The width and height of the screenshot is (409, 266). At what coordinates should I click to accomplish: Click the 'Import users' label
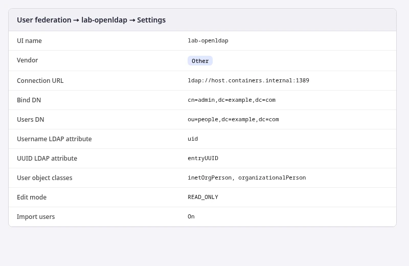[36, 217]
